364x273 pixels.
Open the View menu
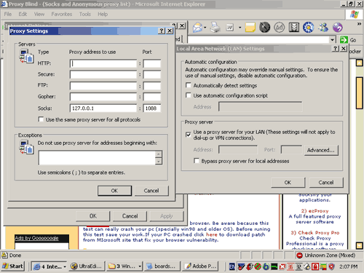39,14
